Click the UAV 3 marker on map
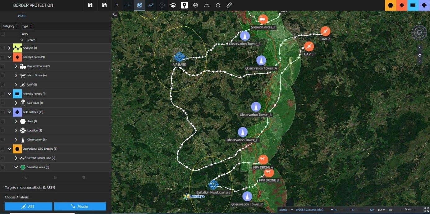Viewport: 430px width, 214px height. (x=309, y=47)
